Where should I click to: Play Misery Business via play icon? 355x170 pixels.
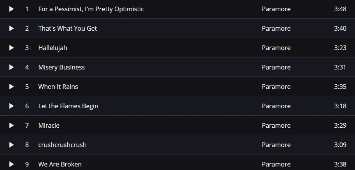[11, 68]
